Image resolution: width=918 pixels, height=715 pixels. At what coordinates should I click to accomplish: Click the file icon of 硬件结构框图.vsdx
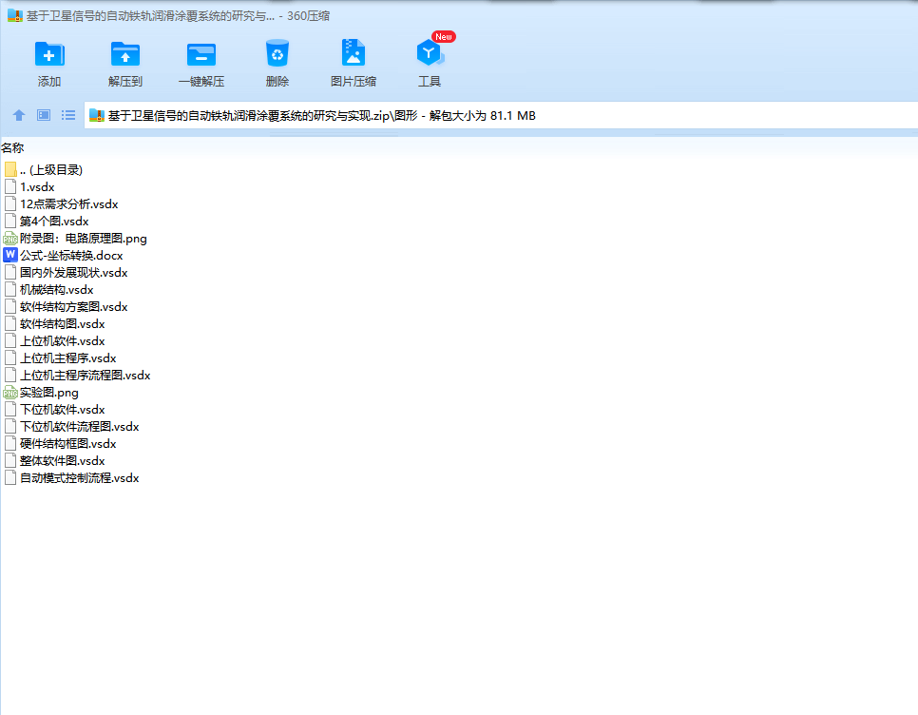point(10,444)
